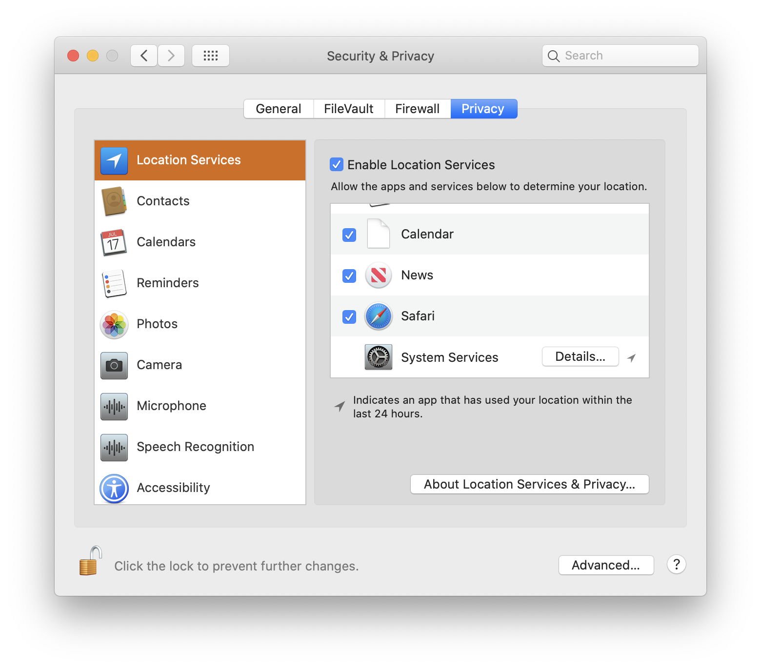Select the Camera icon in sidebar

pyautogui.click(x=114, y=365)
